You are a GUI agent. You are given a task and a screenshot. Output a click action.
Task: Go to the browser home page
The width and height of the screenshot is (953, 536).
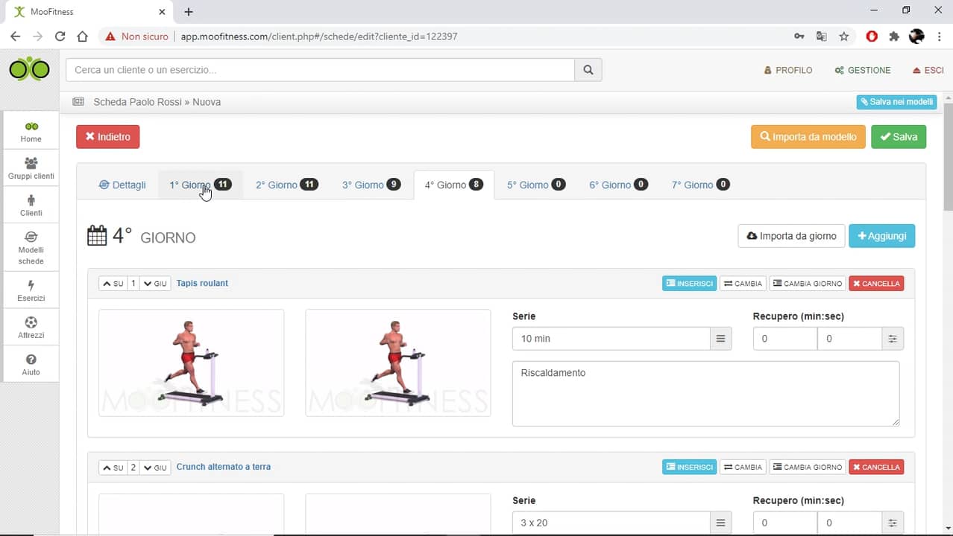click(82, 36)
